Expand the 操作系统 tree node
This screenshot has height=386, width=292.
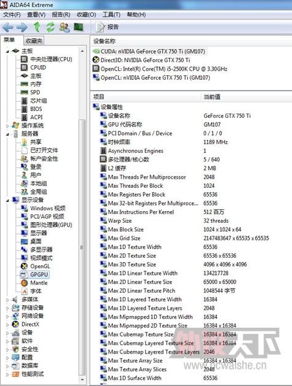pyautogui.click(x=7, y=126)
